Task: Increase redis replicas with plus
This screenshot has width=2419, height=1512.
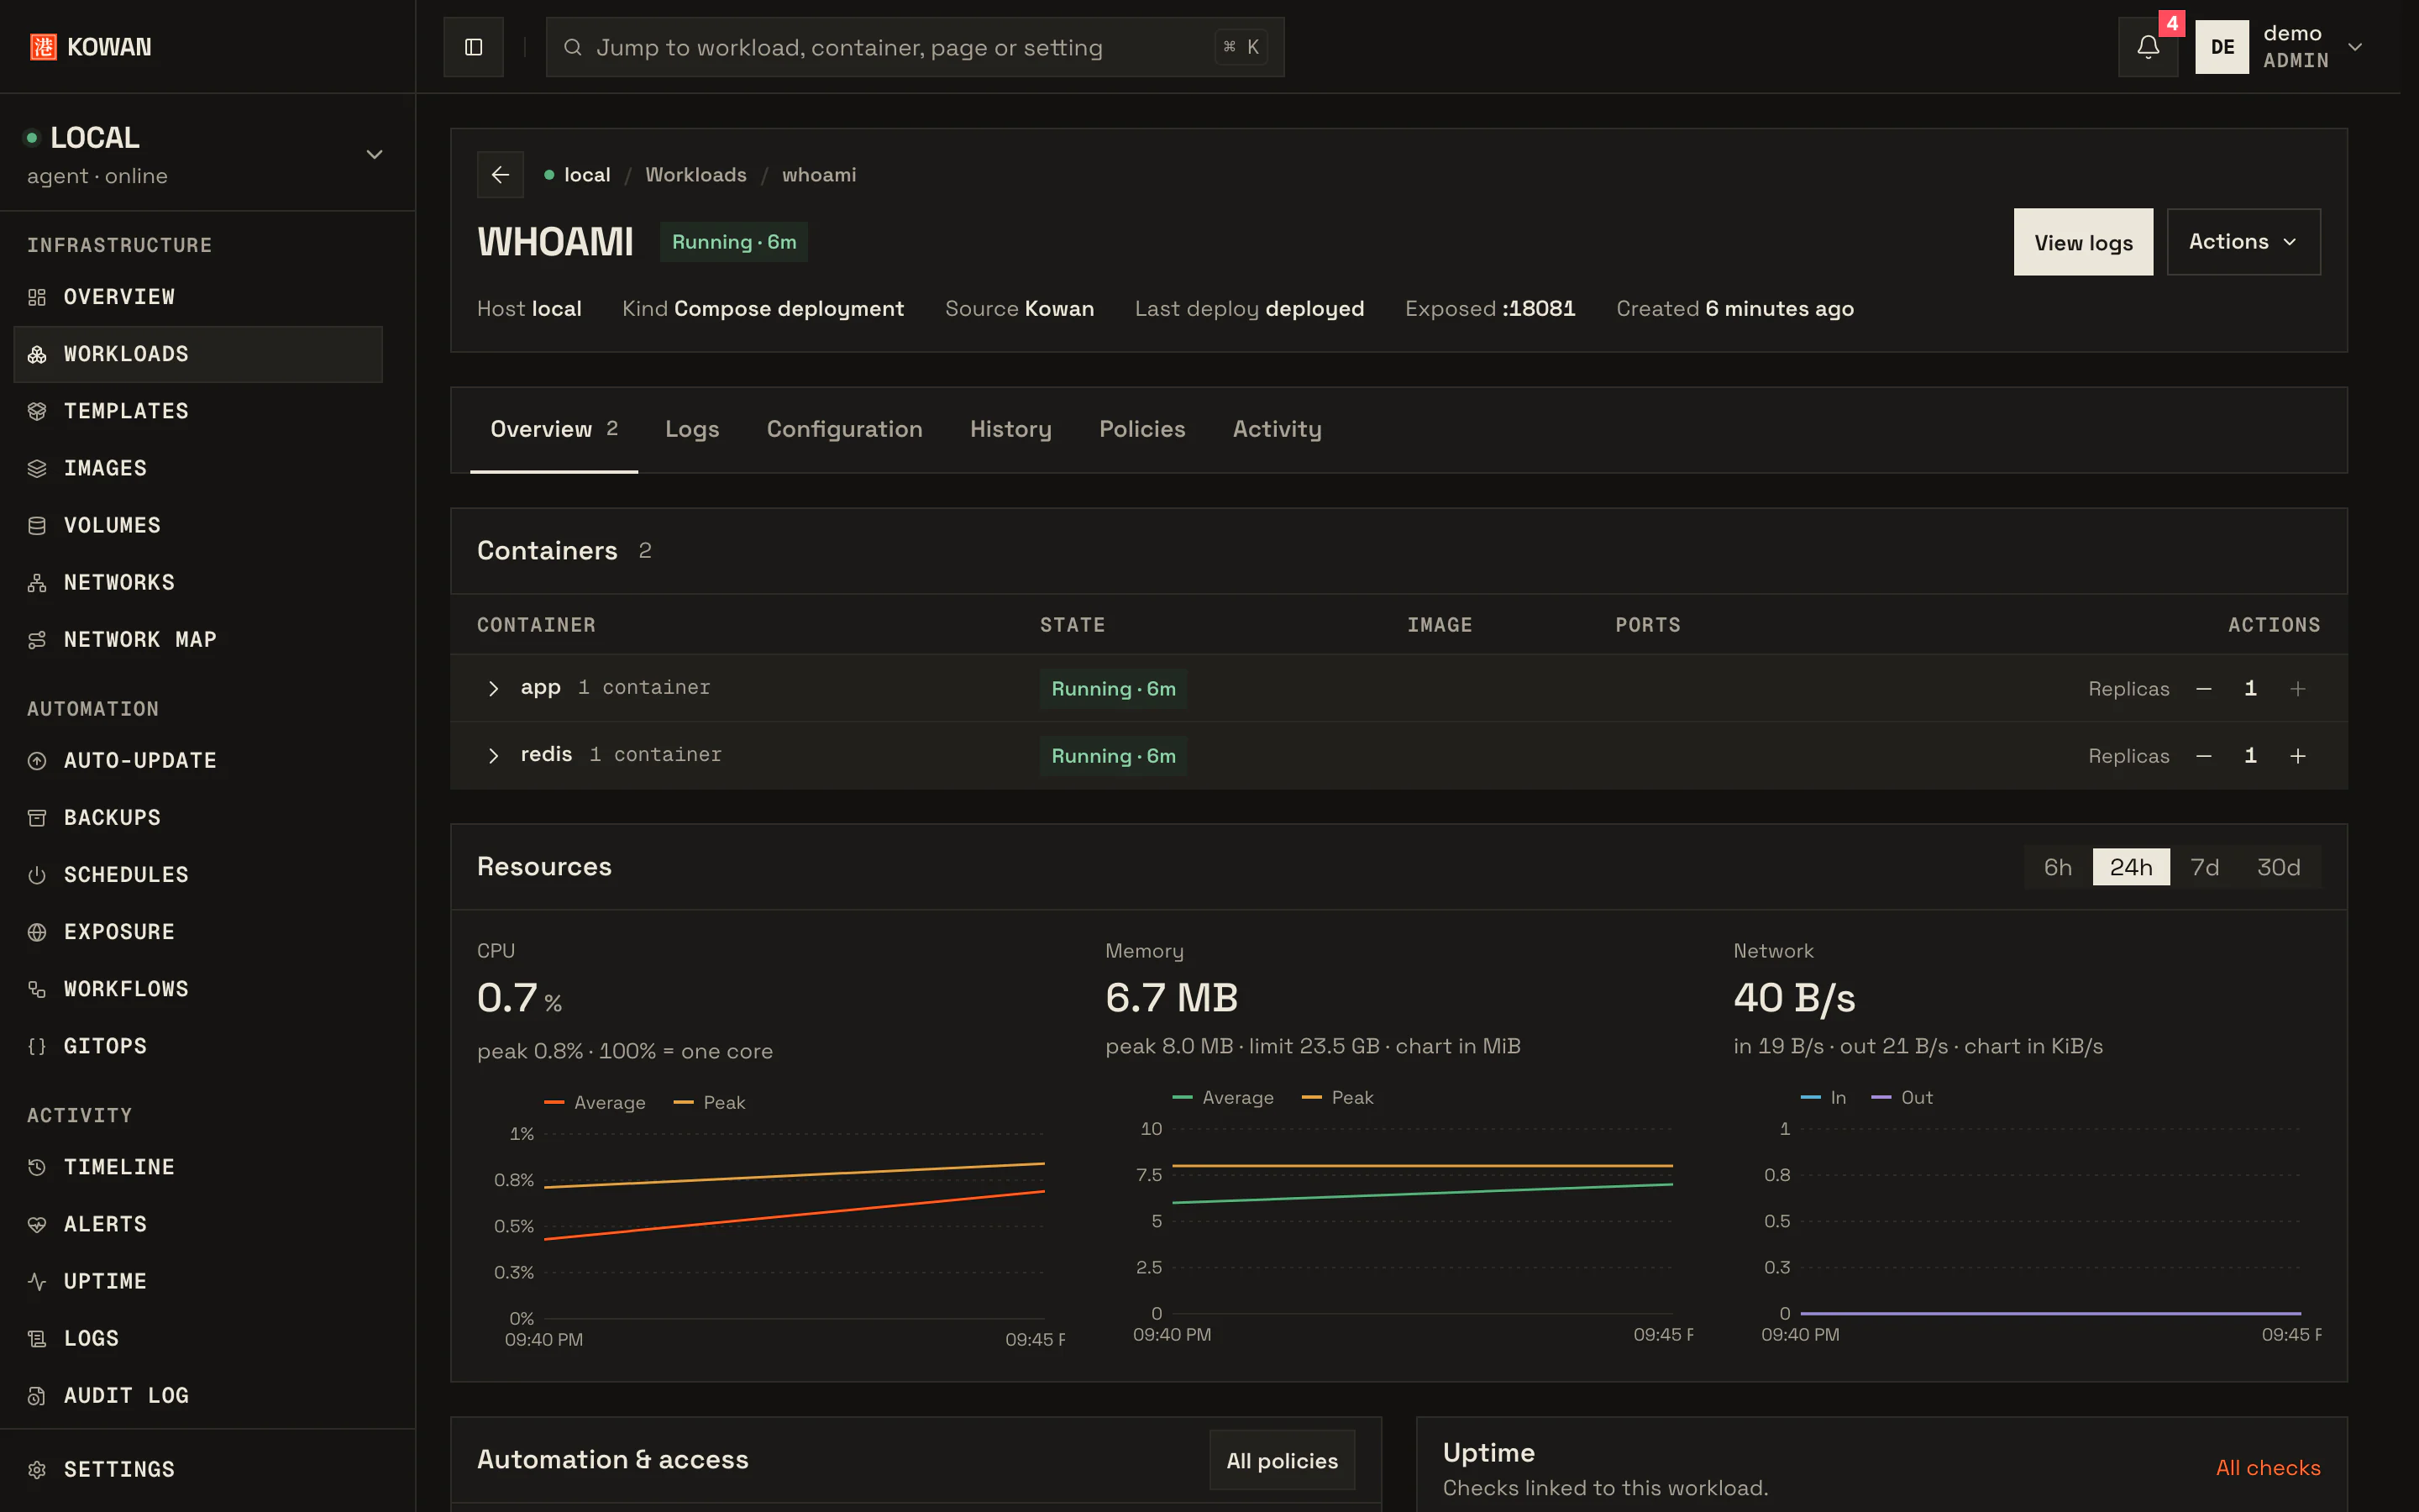Action: [2297, 756]
